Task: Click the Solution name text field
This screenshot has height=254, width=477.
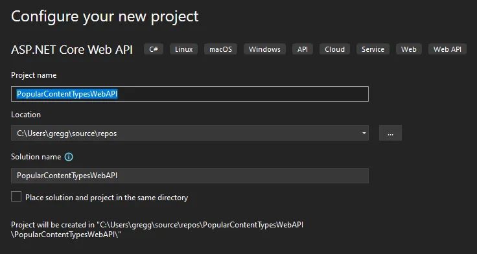Action: pyautogui.click(x=190, y=176)
